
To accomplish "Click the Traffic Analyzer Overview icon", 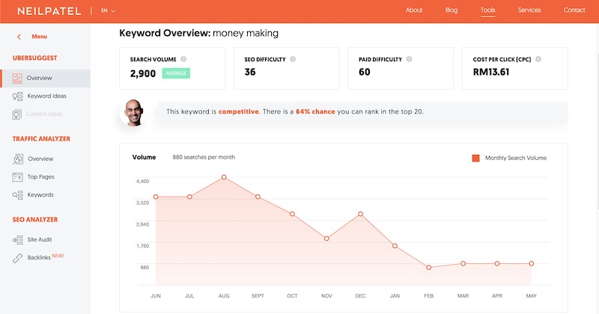I will click(17, 158).
